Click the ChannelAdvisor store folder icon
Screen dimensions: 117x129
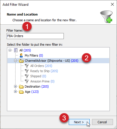(21, 61)
